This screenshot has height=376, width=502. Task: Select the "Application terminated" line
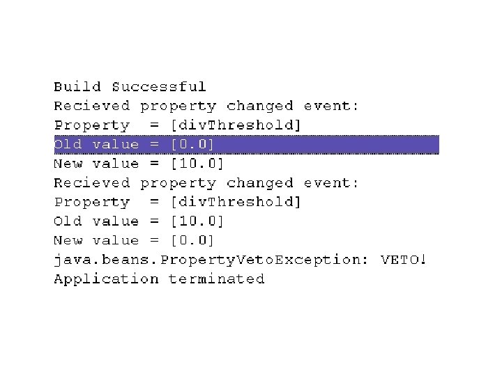point(159,279)
